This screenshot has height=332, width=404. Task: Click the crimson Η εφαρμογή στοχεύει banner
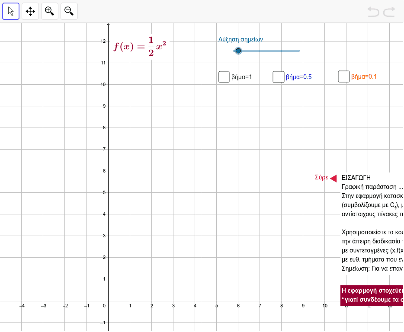(372, 295)
